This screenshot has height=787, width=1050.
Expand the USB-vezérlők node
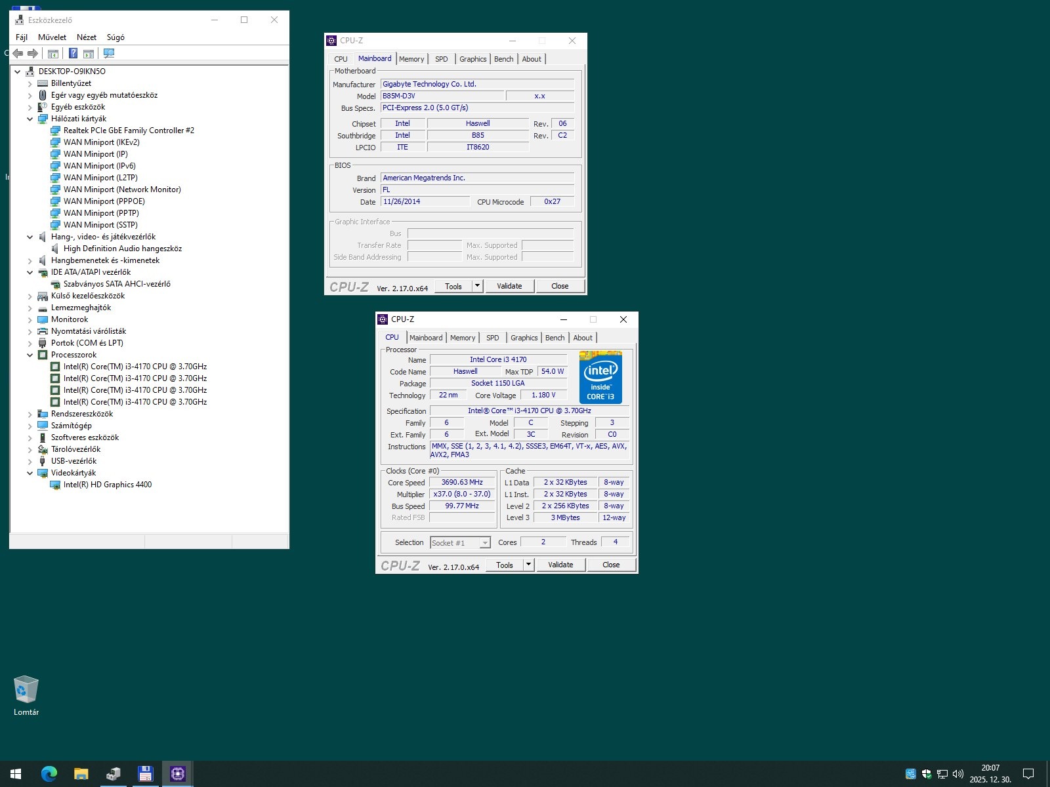tap(30, 461)
